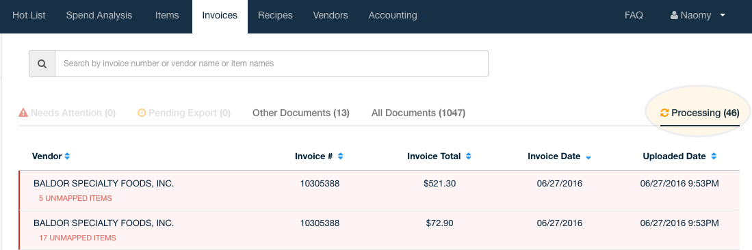Open the Accounting section
Image resolution: width=752 pixels, height=250 pixels.
pos(393,15)
